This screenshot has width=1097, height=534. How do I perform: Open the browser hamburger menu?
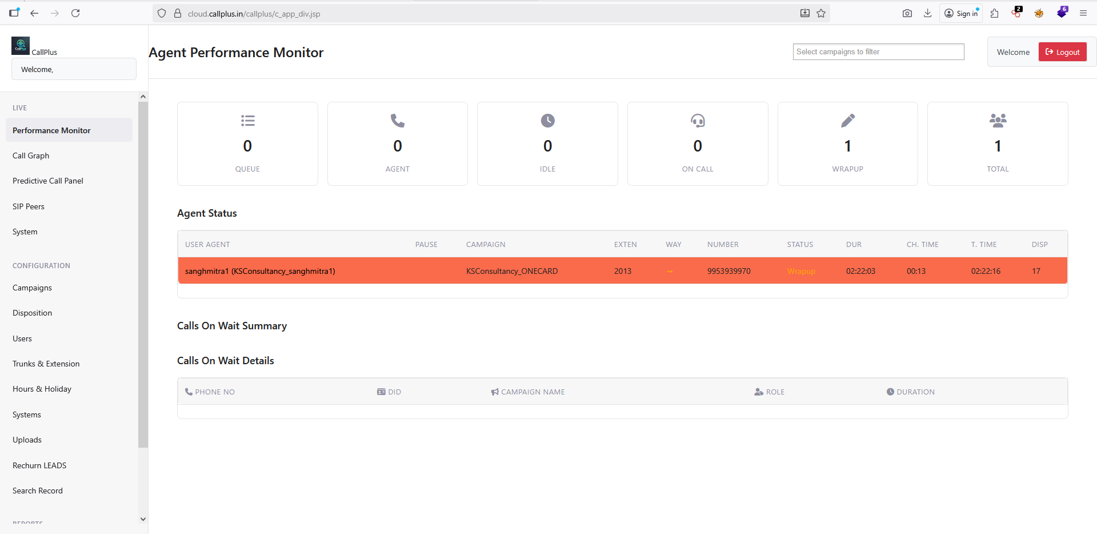[x=1083, y=13]
